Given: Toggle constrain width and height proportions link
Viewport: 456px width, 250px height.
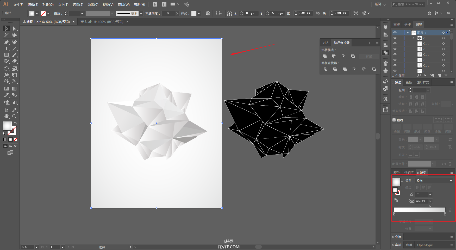Looking at the screenshot, I should 318,13.
